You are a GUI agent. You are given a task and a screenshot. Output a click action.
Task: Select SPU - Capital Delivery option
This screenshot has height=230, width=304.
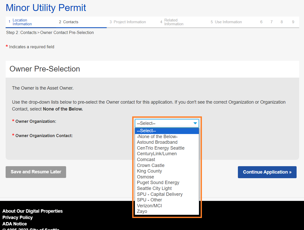pos(160,194)
